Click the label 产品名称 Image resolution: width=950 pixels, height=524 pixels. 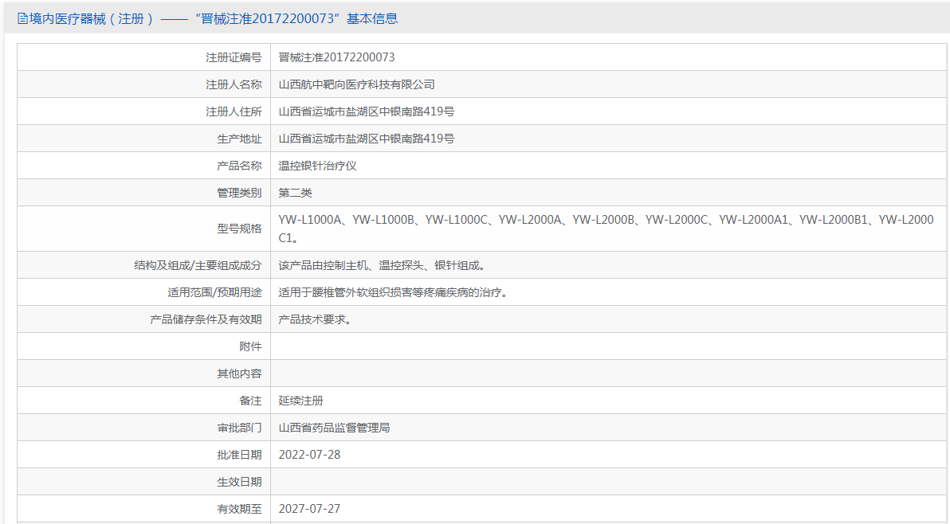[x=239, y=166]
